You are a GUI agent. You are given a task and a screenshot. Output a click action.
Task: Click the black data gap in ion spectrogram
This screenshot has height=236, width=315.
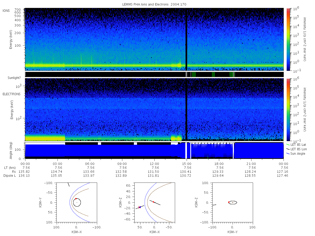click(186, 39)
